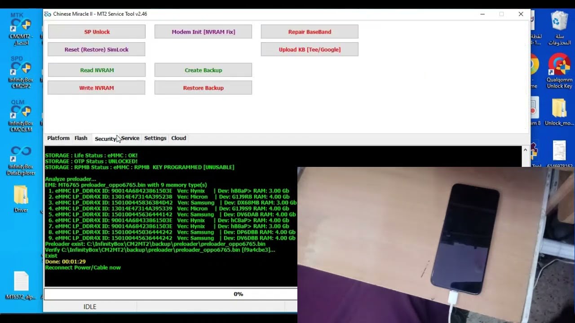Screen dimensions: 575x323
Task: Click the Restore Backup button
Action: [203, 88]
